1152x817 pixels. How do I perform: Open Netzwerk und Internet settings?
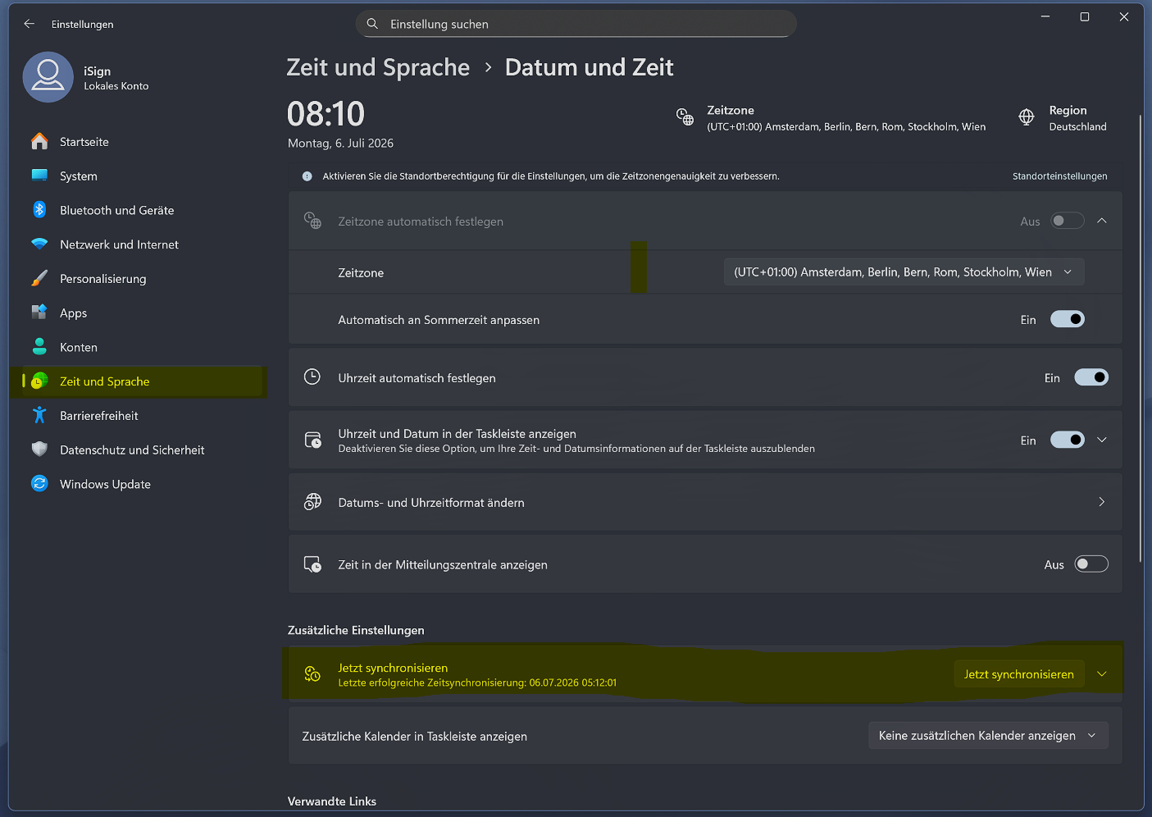pos(143,244)
